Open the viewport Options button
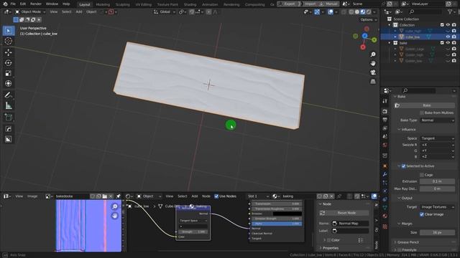 pyautogui.click(x=369, y=19)
